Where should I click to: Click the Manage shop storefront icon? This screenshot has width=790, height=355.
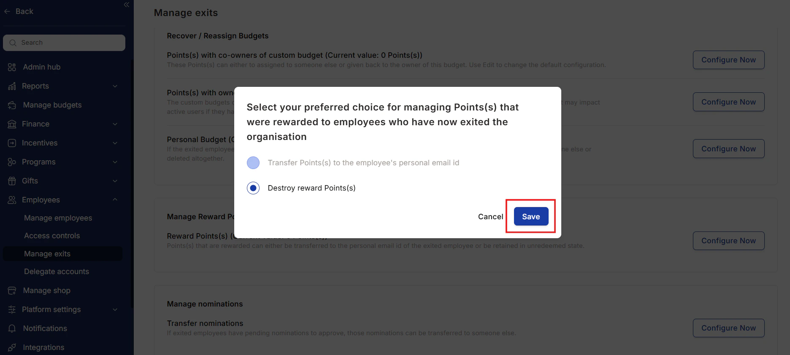click(x=12, y=290)
